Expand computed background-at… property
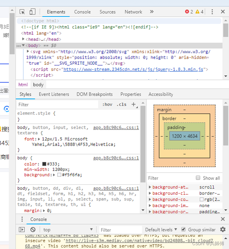This screenshot has height=249, width=229. coord(150,187)
